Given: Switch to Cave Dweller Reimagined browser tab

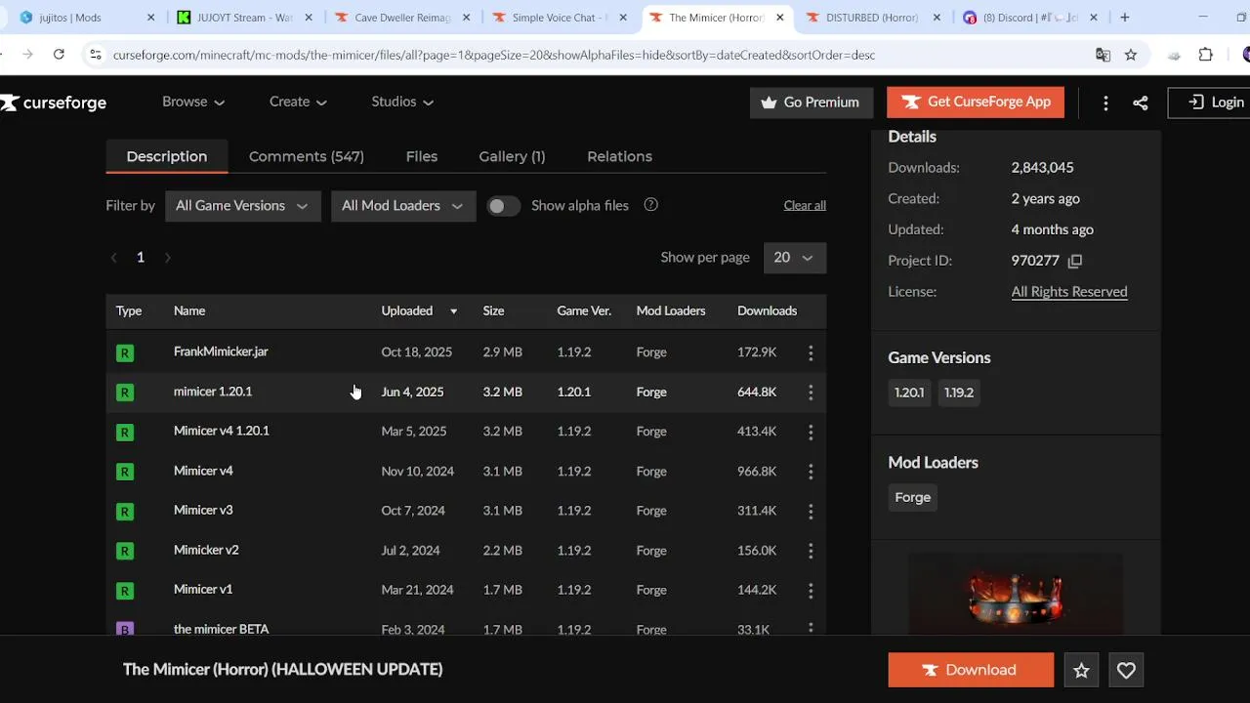Looking at the screenshot, I should [401, 18].
